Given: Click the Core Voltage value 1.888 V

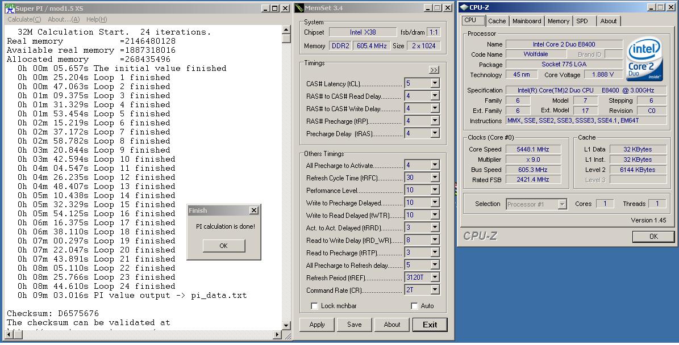Looking at the screenshot, I should (602, 74).
